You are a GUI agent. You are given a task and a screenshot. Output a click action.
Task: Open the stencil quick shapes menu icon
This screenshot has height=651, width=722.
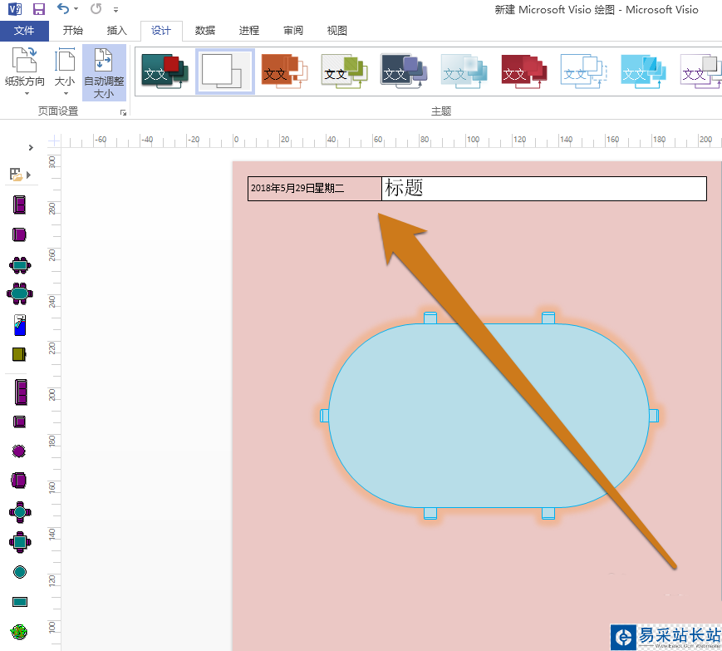click(20, 175)
